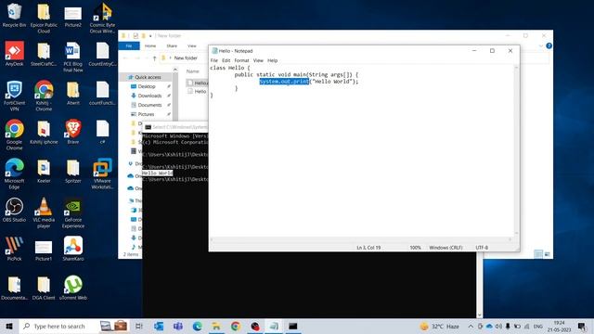Viewport: 594px width, 334px height.
Task: Switch to the Home tab in File Explorer
Action: click(x=150, y=45)
